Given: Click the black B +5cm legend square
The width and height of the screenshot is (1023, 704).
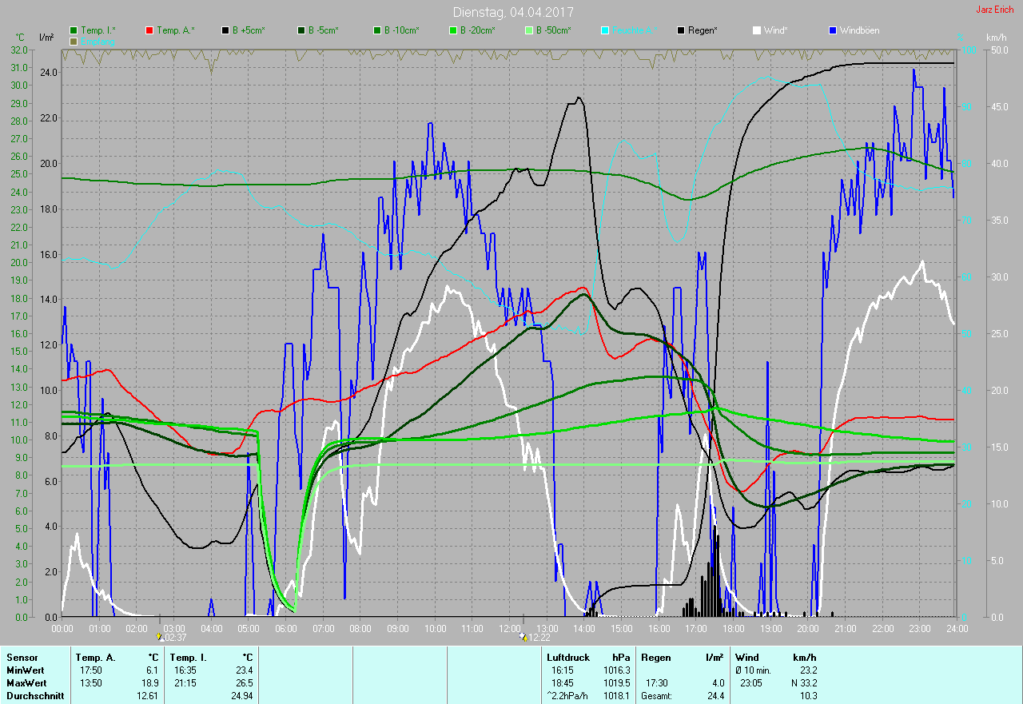Looking at the screenshot, I should click(225, 30).
